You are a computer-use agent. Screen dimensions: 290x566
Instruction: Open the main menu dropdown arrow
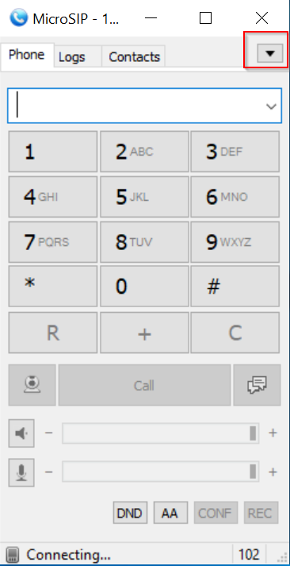(x=270, y=53)
